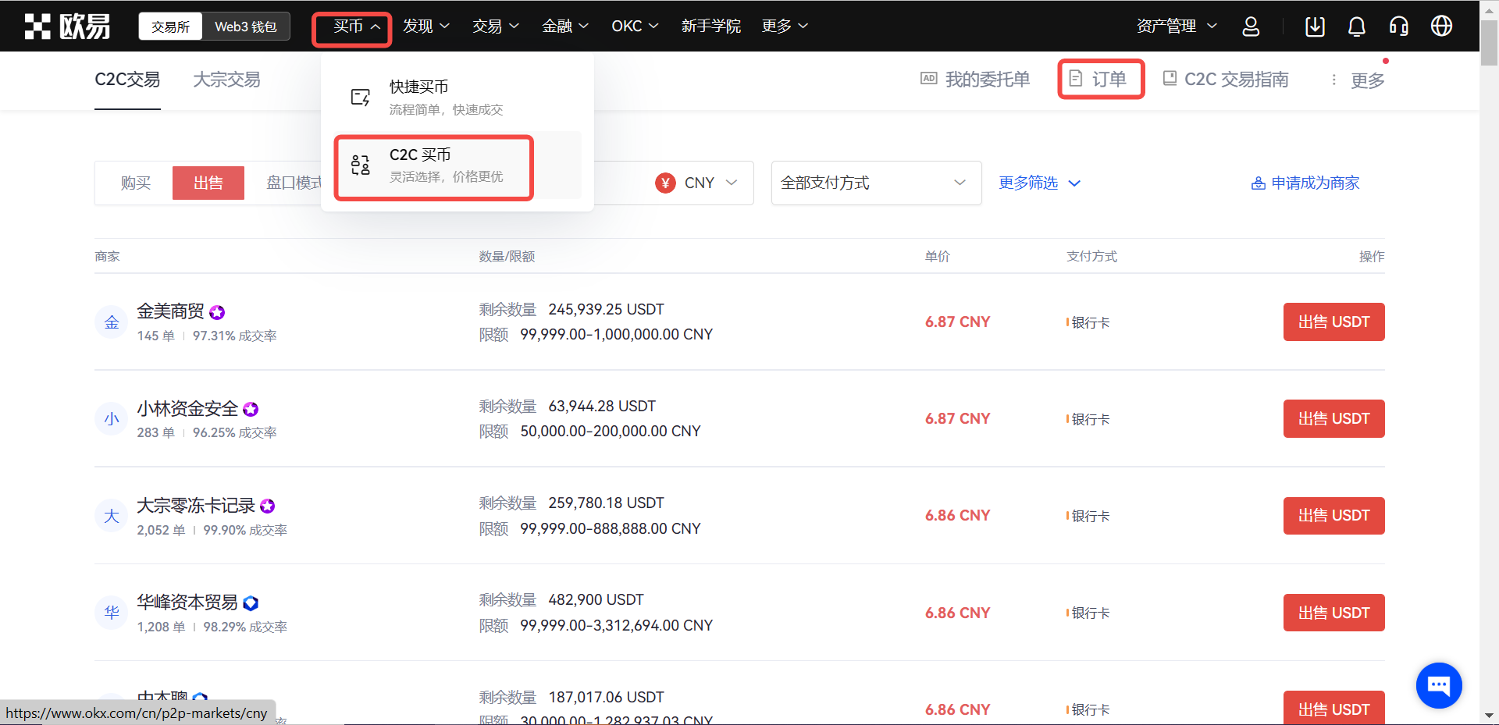
Task: Open customer support headset icon
Action: (x=1399, y=27)
